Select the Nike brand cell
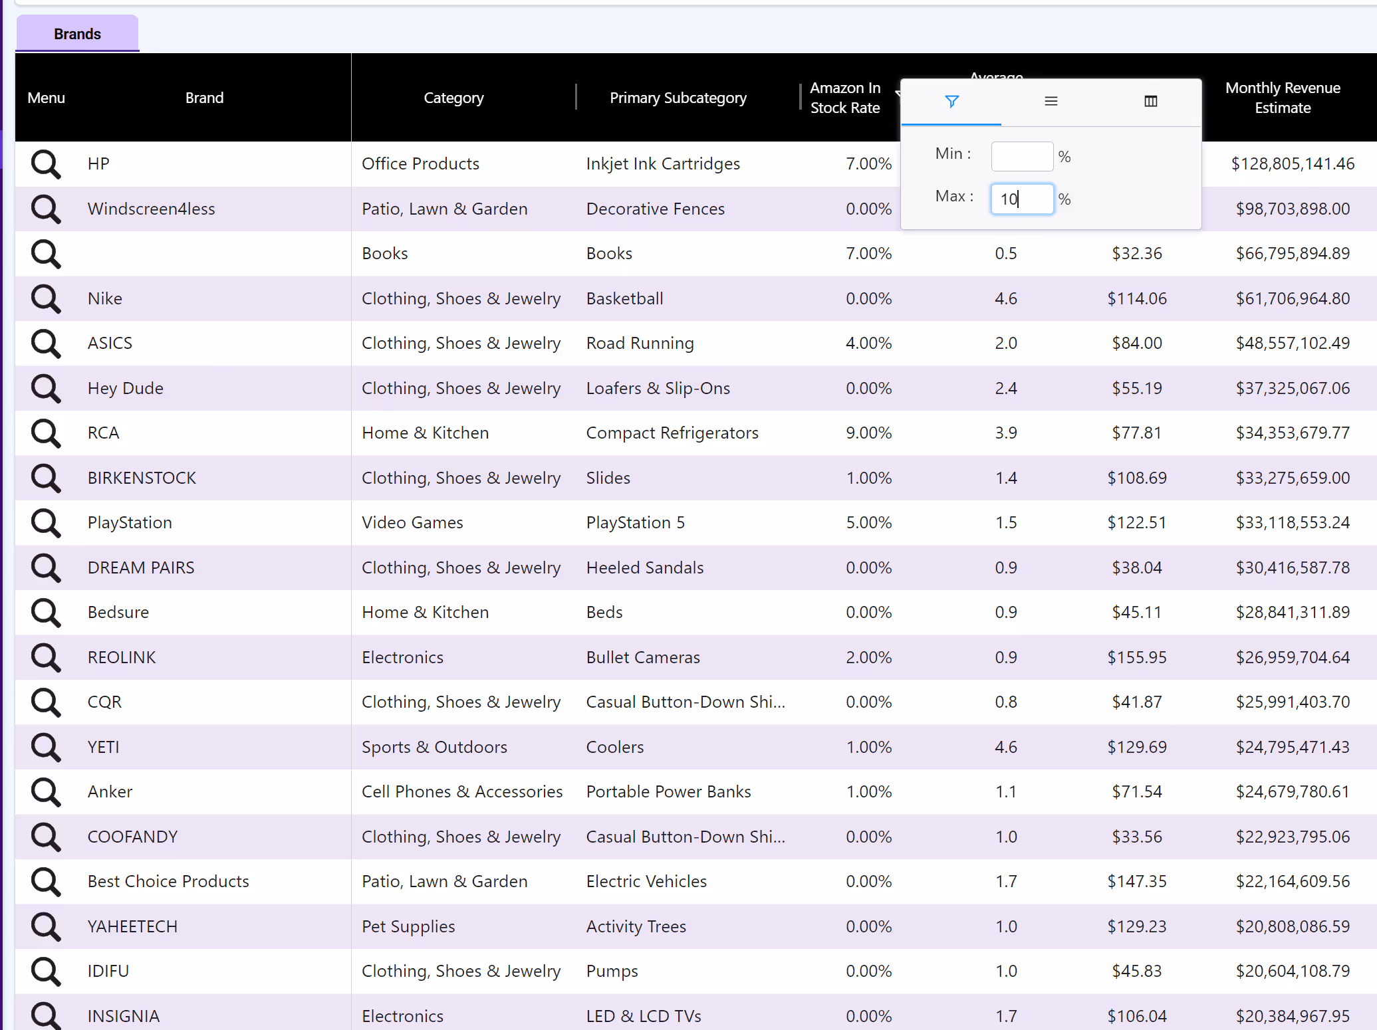The image size is (1377, 1030). click(105, 298)
